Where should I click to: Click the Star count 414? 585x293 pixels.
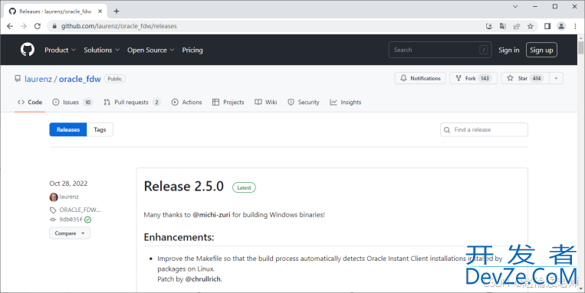coord(537,78)
